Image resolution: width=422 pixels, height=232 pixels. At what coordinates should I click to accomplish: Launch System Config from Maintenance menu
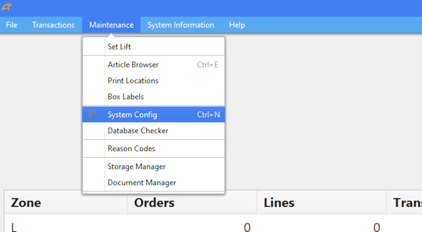point(153,115)
